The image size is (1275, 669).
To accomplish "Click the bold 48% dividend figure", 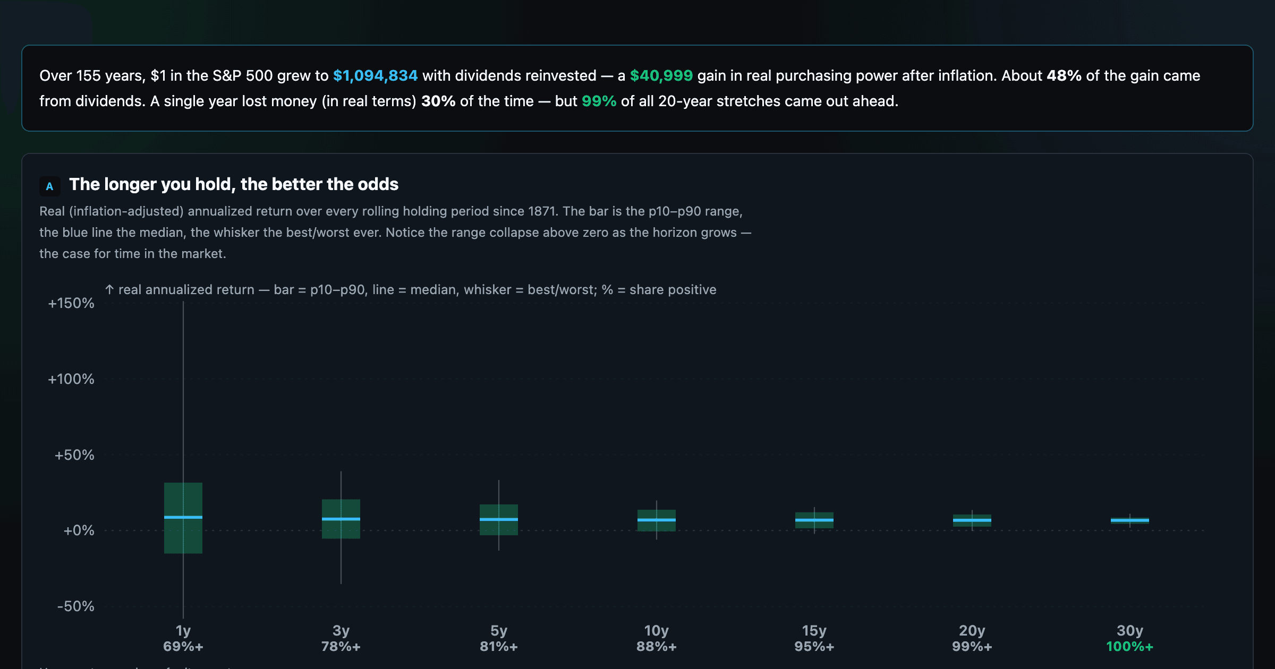I will [x=1064, y=75].
